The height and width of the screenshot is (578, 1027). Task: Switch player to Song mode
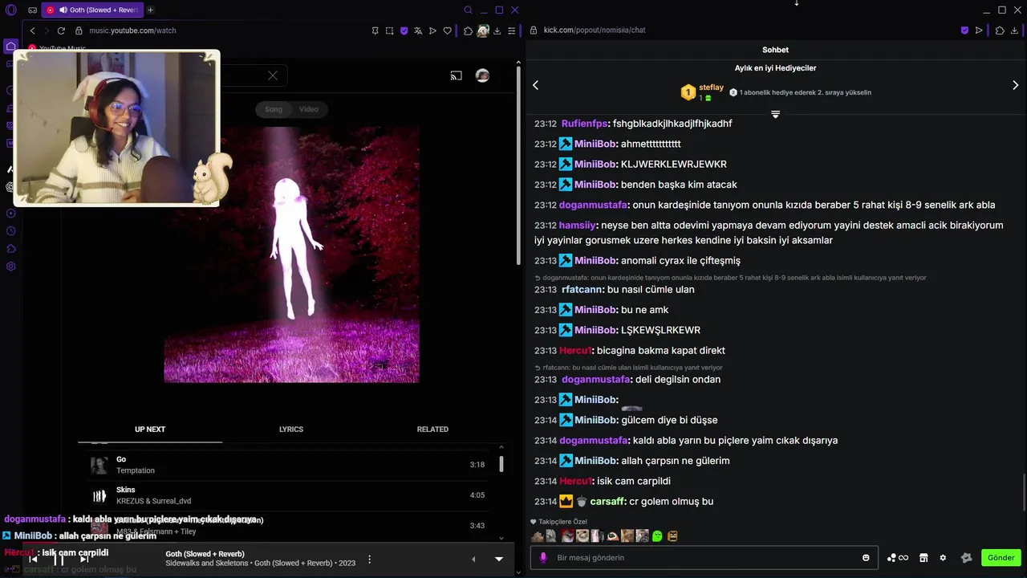[x=274, y=109]
